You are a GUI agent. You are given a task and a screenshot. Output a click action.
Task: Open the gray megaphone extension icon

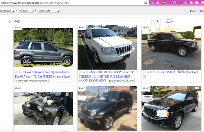click(x=152, y=3)
